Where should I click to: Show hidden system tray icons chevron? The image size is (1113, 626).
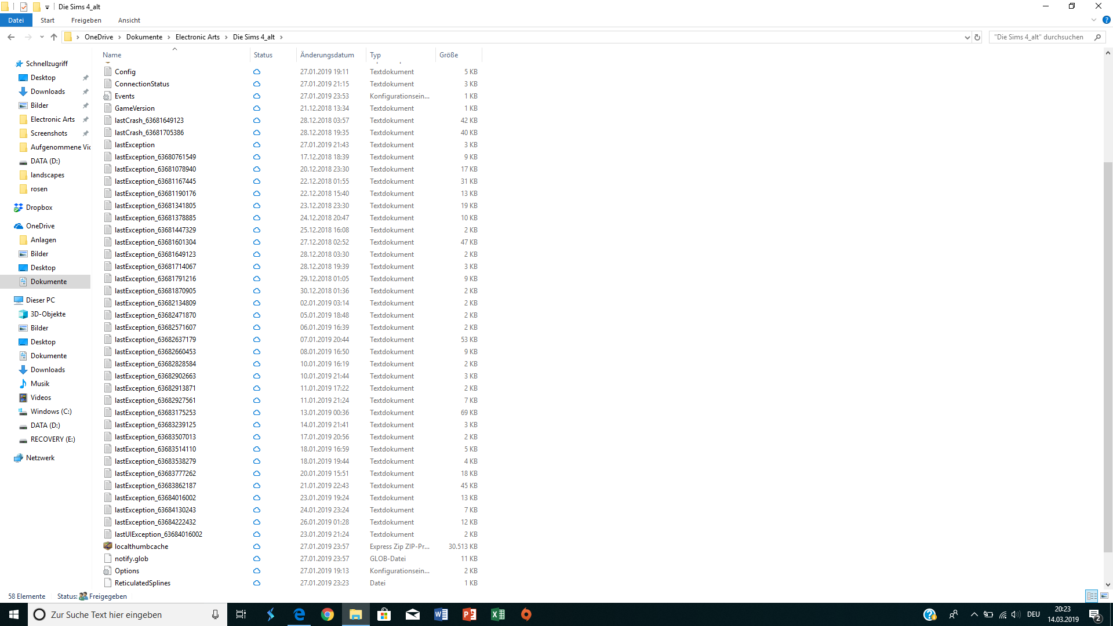974,614
